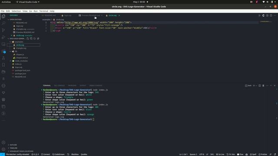Open shapes.test.js in file tree

(22, 58)
